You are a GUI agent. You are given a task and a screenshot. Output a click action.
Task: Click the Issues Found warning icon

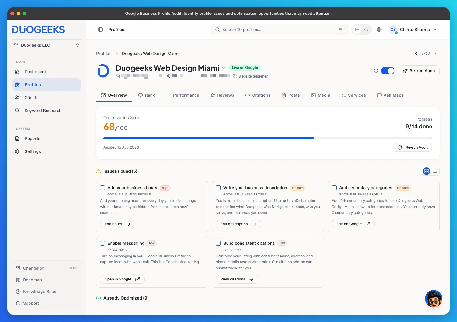pos(99,171)
